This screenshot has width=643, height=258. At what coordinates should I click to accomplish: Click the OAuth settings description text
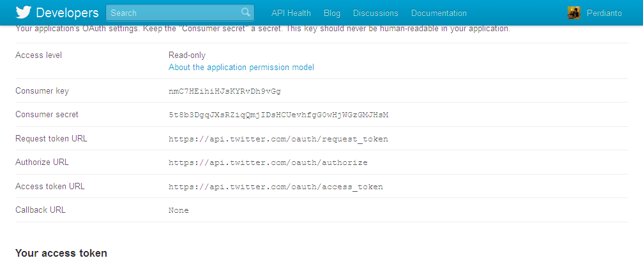[x=263, y=29]
